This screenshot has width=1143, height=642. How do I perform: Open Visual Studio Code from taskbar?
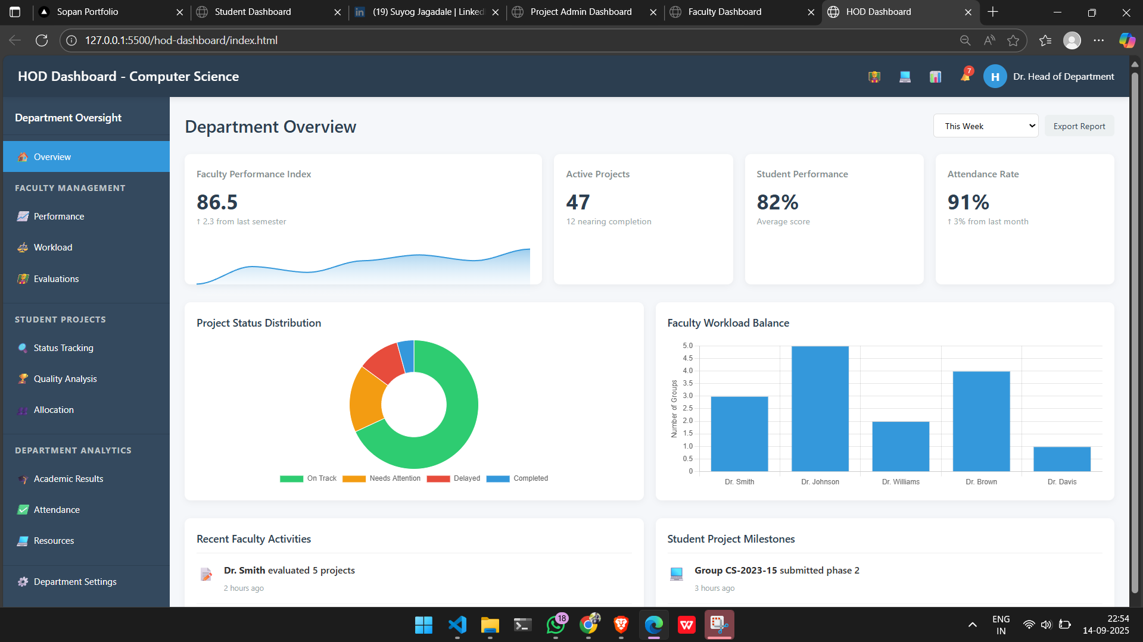[457, 625]
